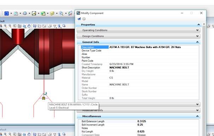Click the zoom out magnifier icon

tap(10, 26)
